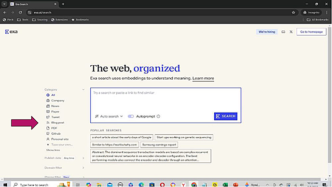
Task: Pick 'Similar to https://waitbutwhy.com' search
Action: point(114,144)
